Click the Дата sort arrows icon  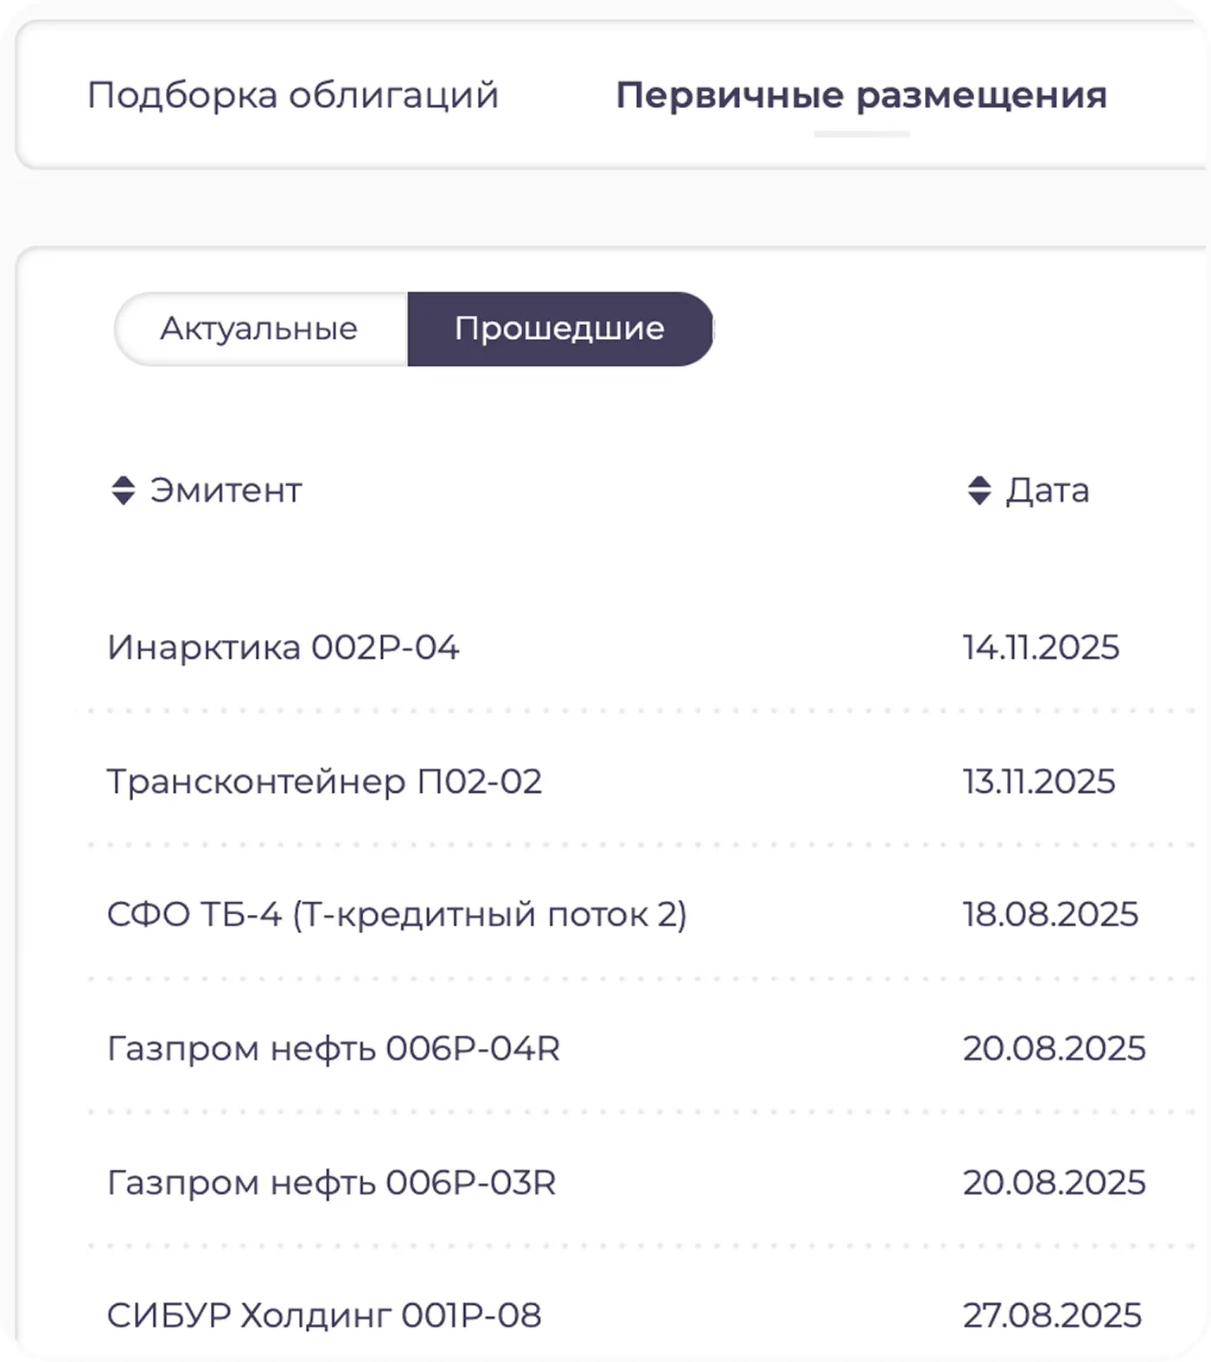pyautogui.click(x=978, y=490)
